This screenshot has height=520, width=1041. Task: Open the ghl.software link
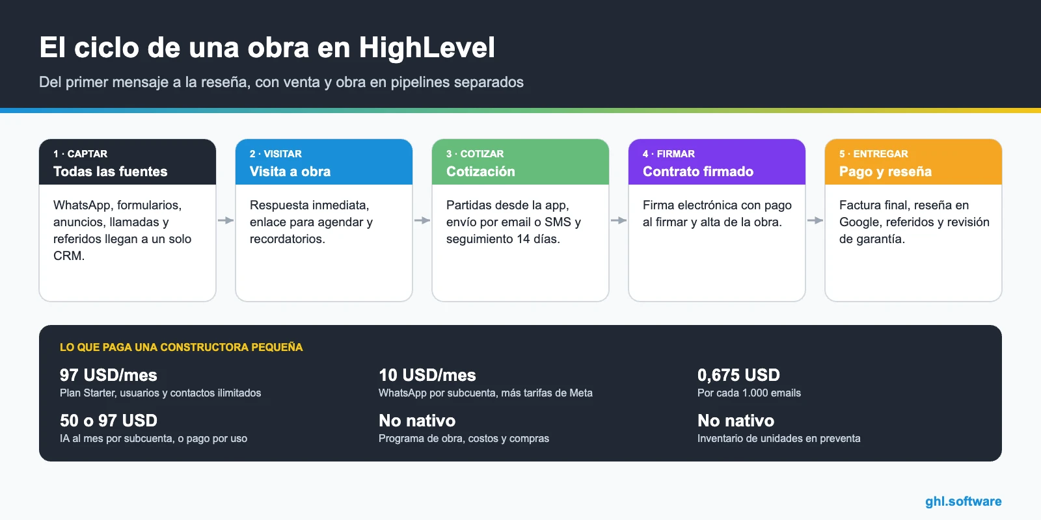tap(963, 501)
